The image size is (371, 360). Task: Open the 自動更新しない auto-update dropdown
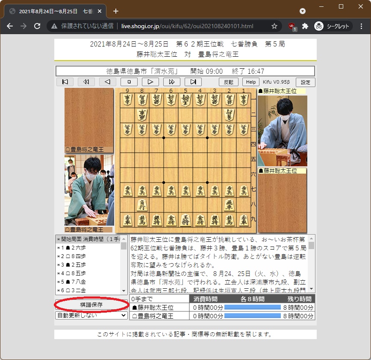[x=91, y=315]
